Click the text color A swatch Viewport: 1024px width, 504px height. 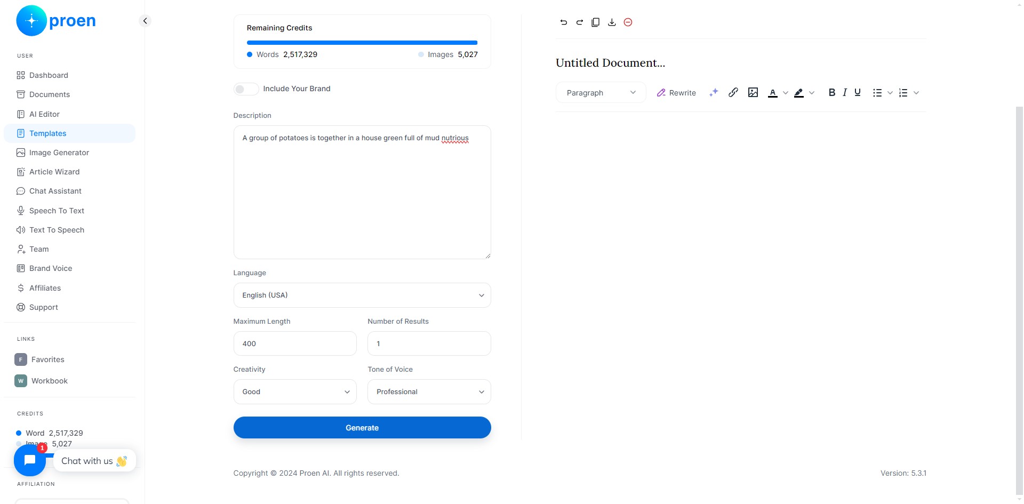(x=772, y=93)
